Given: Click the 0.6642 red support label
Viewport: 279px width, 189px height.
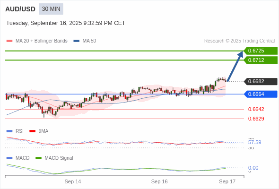Looking at the screenshot, I should pyautogui.click(x=256, y=109).
